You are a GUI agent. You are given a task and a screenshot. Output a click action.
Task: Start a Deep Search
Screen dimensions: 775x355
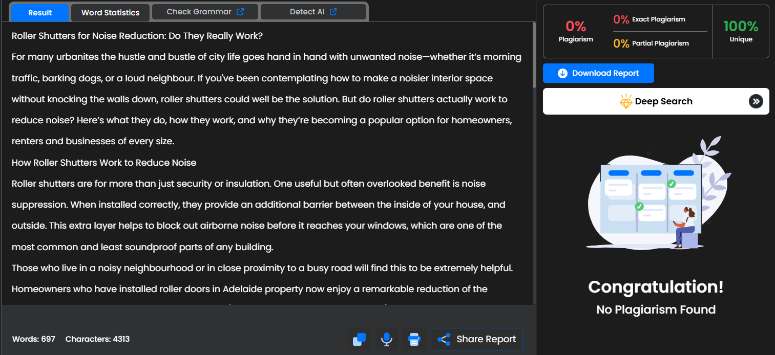pyautogui.click(x=656, y=101)
